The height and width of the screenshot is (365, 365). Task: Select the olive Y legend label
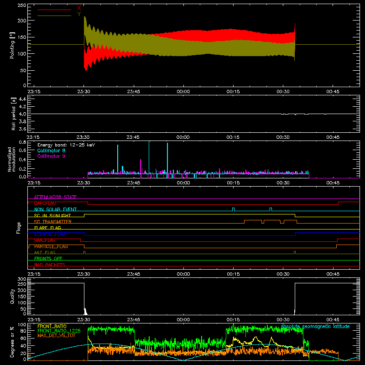79,14
